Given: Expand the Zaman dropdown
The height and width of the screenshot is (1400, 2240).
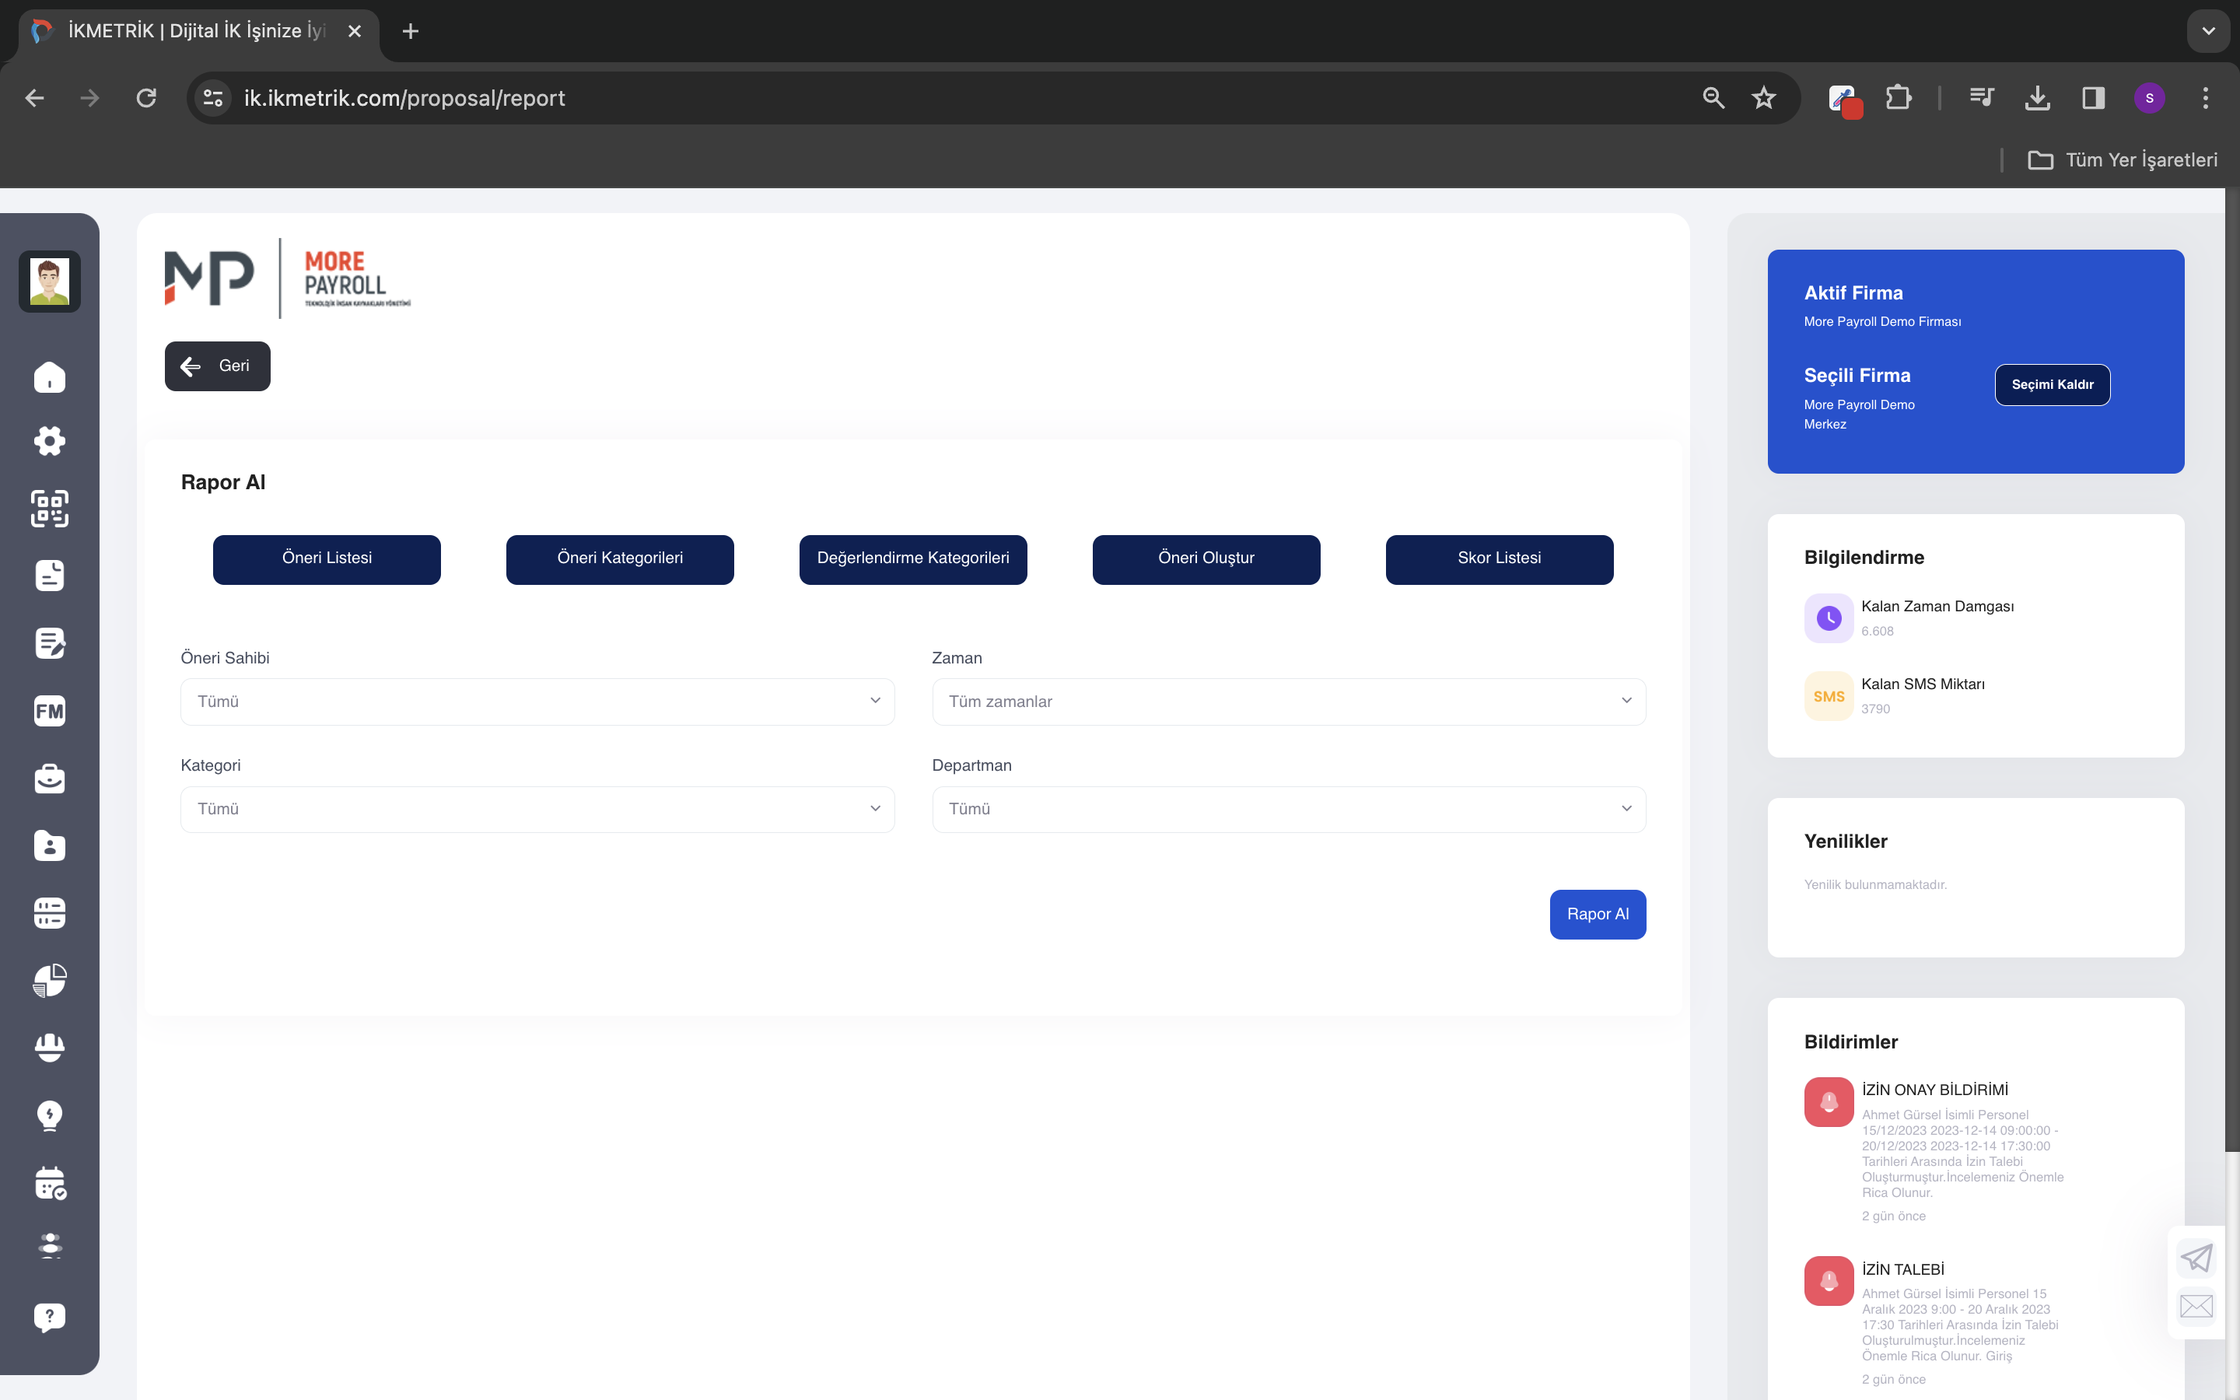Looking at the screenshot, I should (x=1289, y=702).
